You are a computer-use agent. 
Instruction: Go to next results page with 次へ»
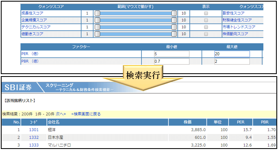(61, 114)
